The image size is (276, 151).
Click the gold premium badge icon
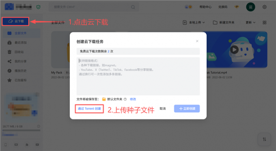pos(237,7)
